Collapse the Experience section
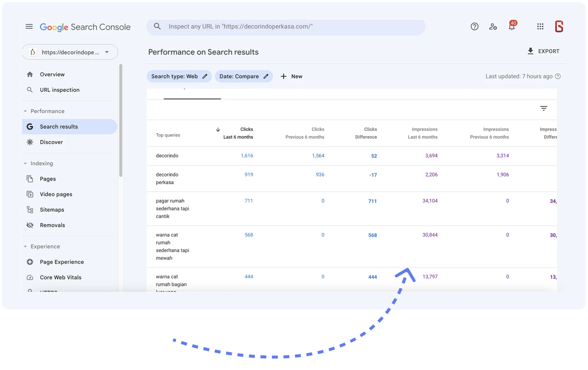This screenshot has width=588, height=370. [x=25, y=247]
